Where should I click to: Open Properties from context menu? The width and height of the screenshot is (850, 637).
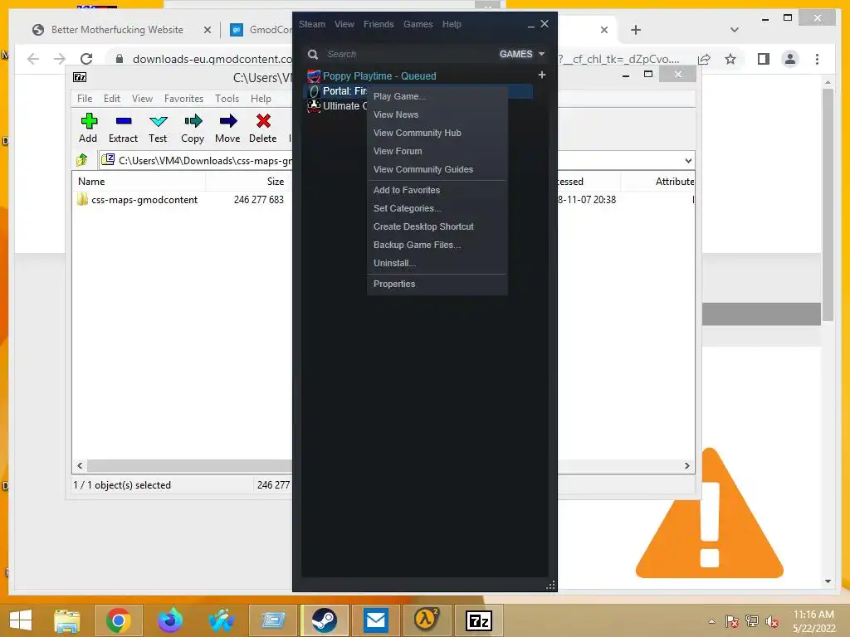(437, 284)
